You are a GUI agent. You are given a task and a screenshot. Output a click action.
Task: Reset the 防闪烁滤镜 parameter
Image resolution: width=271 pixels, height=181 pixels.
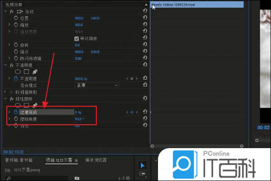pos(145,58)
